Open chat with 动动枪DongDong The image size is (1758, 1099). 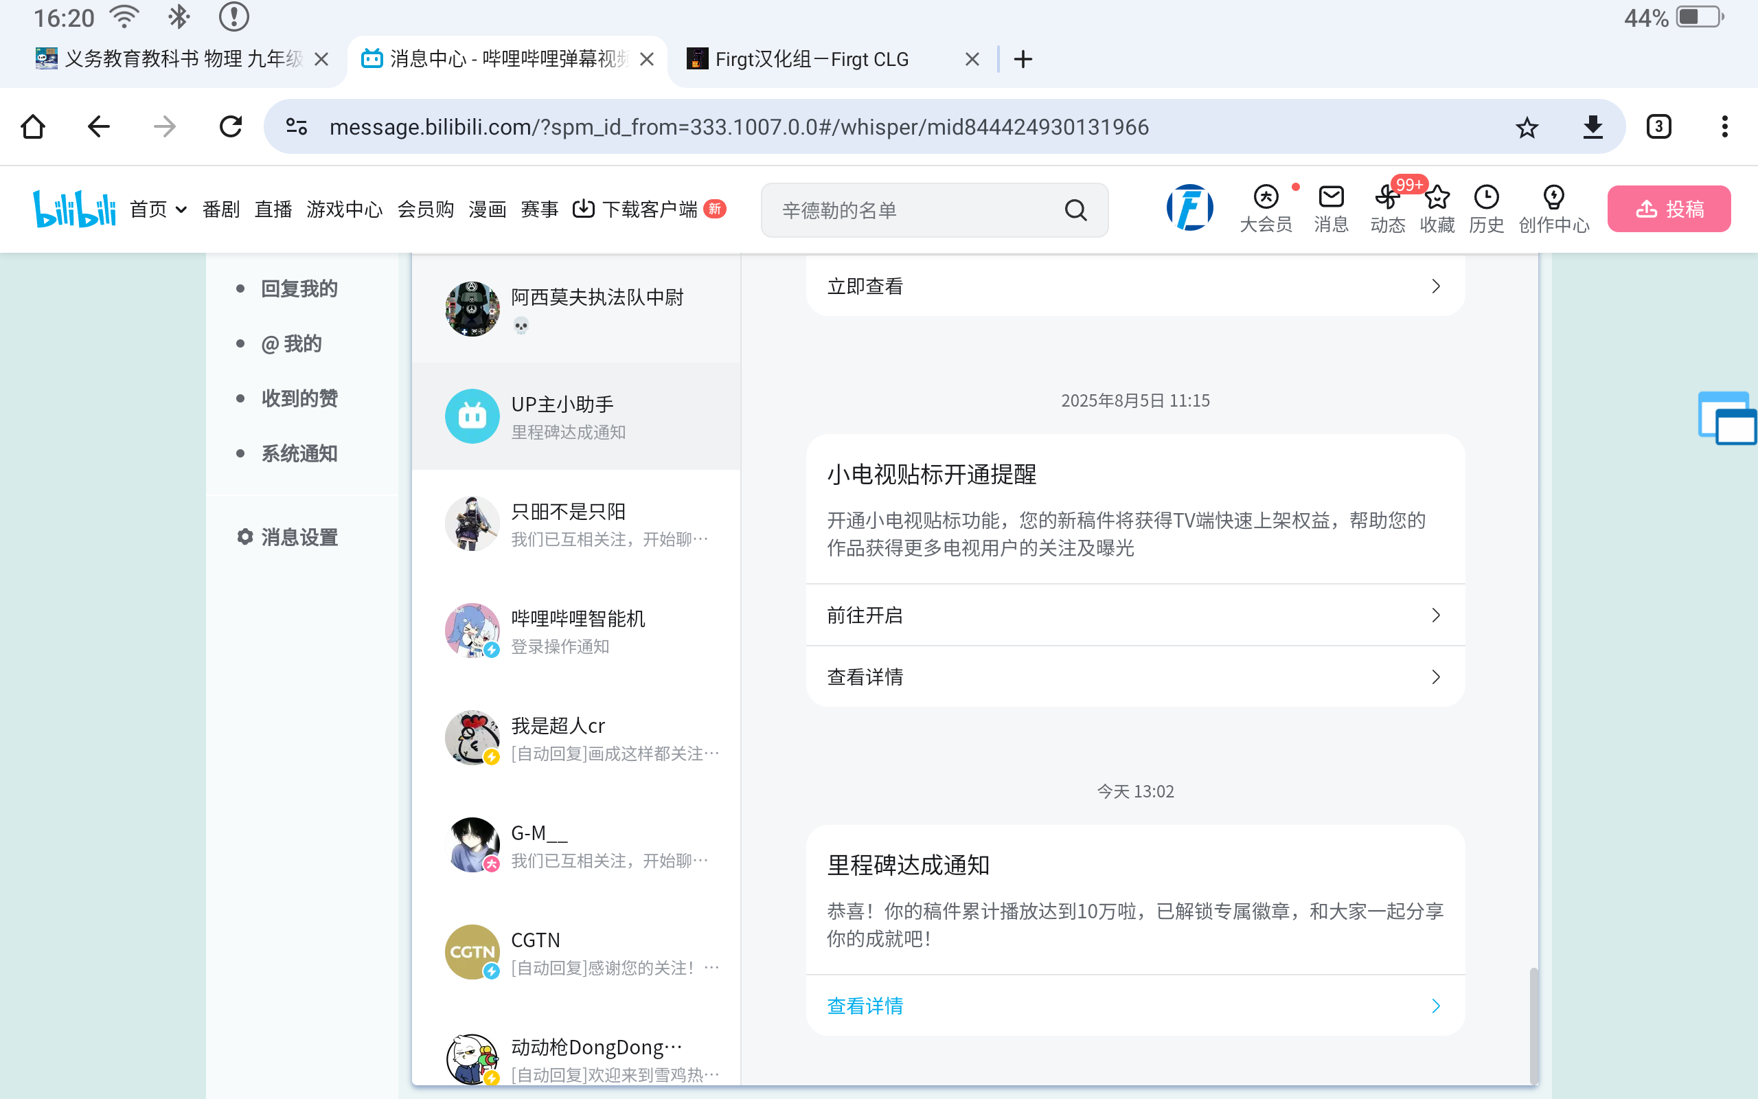576,1058
